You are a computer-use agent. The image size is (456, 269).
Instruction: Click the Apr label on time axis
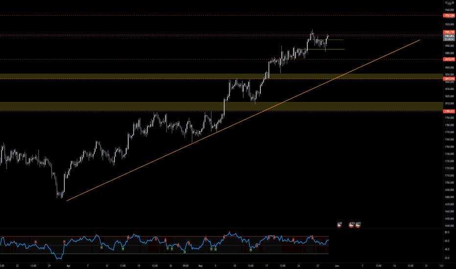[x=68, y=266]
